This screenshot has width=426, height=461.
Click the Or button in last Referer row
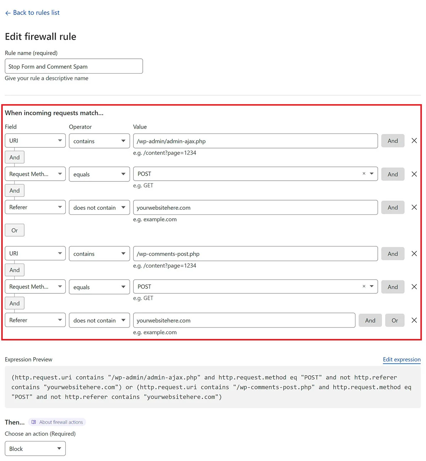point(394,320)
